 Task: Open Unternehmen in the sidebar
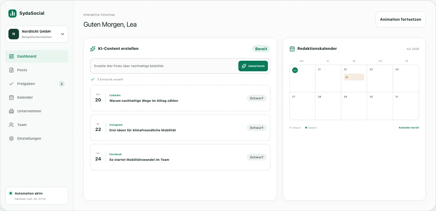coord(37,111)
